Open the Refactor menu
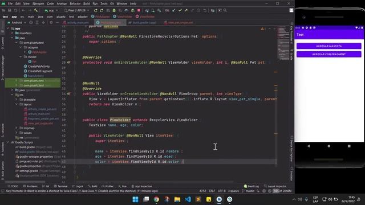This screenshot has height=205, width=365. pos(75,4)
